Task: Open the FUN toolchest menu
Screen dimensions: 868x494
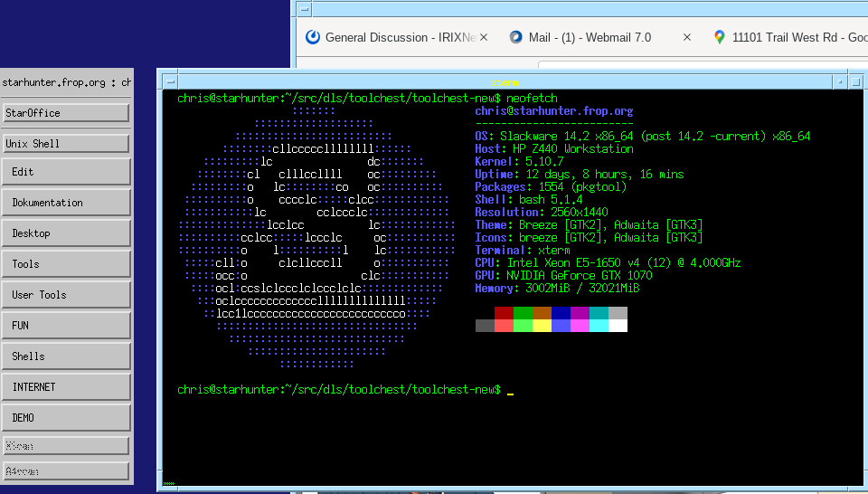Action: click(66, 326)
